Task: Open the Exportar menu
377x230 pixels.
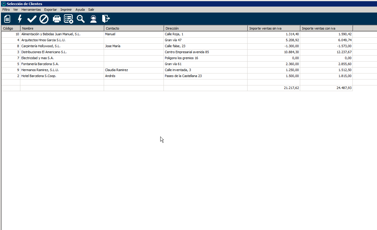Action: (x=51, y=10)
